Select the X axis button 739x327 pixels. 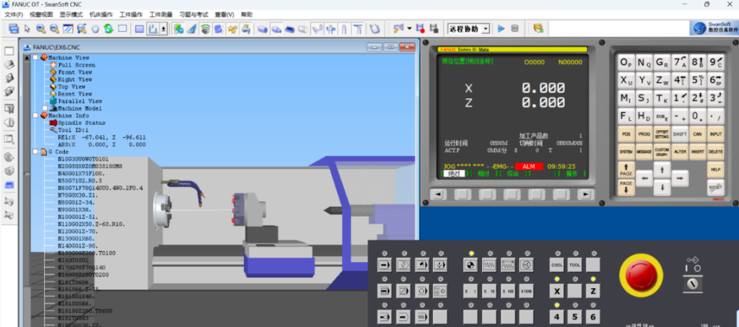click(x=556, y=291)
